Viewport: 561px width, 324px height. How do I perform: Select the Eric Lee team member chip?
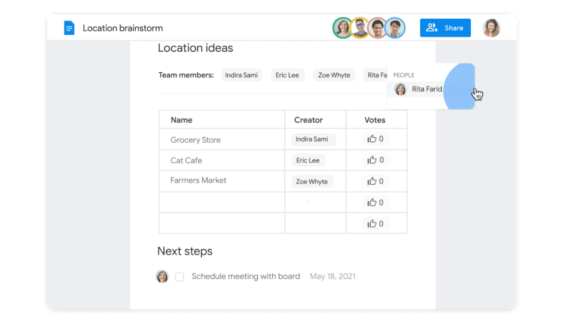288,75
